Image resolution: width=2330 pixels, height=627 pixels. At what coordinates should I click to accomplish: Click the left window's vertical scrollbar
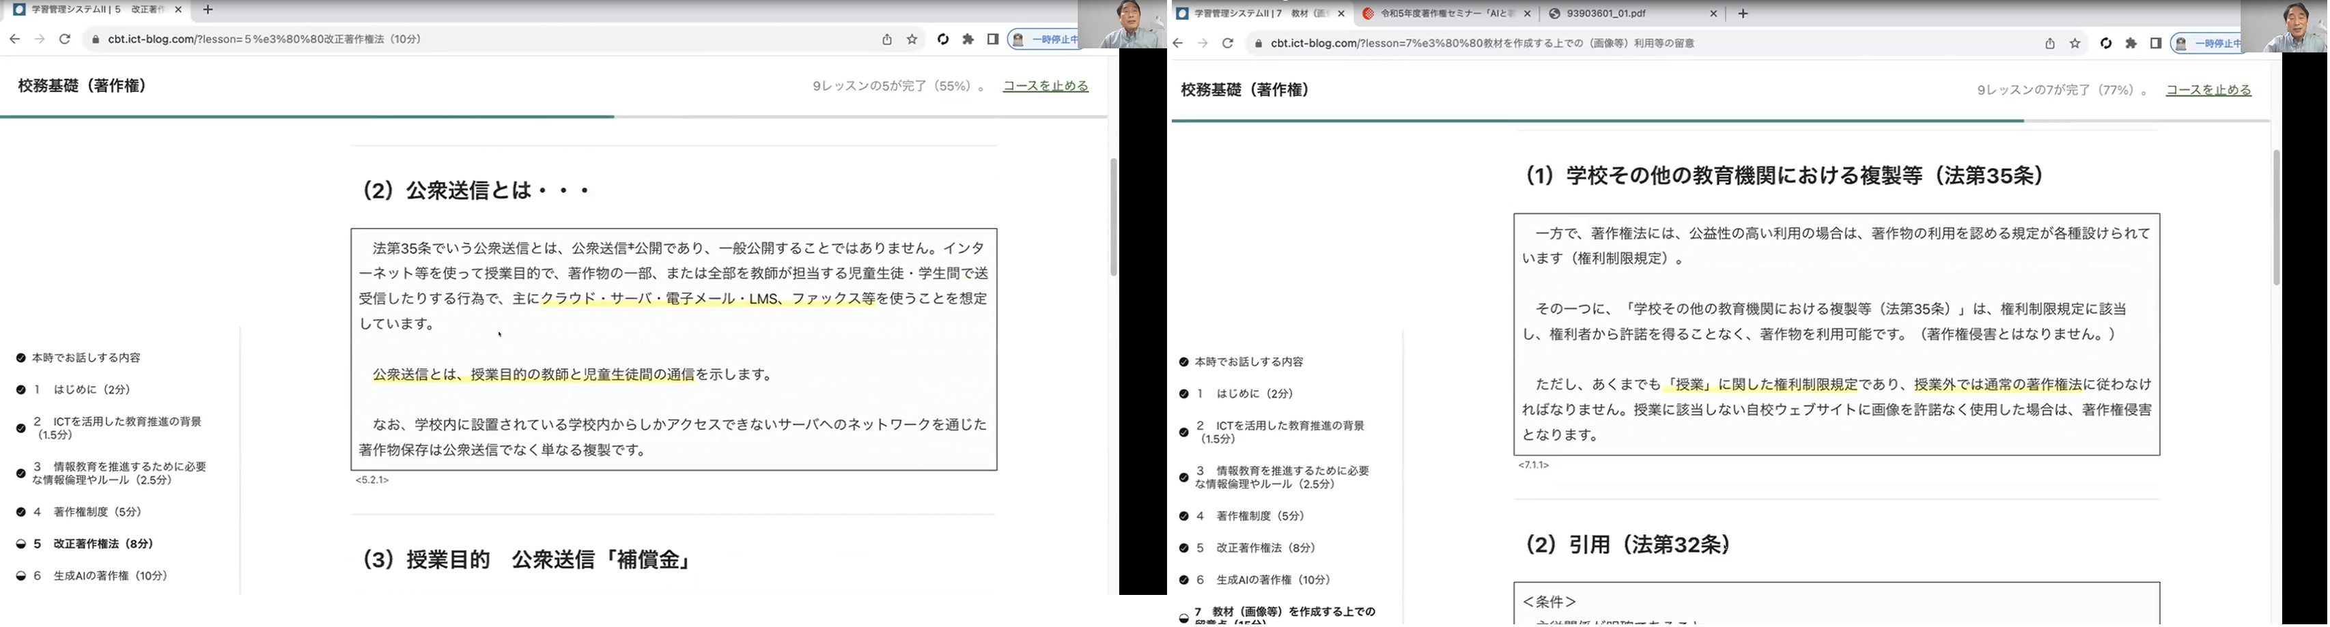1114,217
